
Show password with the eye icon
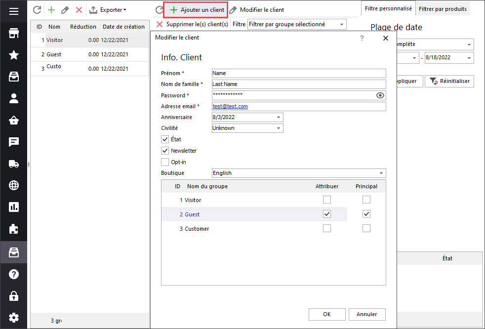tap(380, 95)
